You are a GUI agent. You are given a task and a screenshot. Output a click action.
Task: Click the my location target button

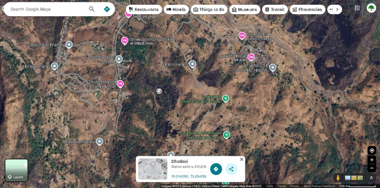coord(372,150)
